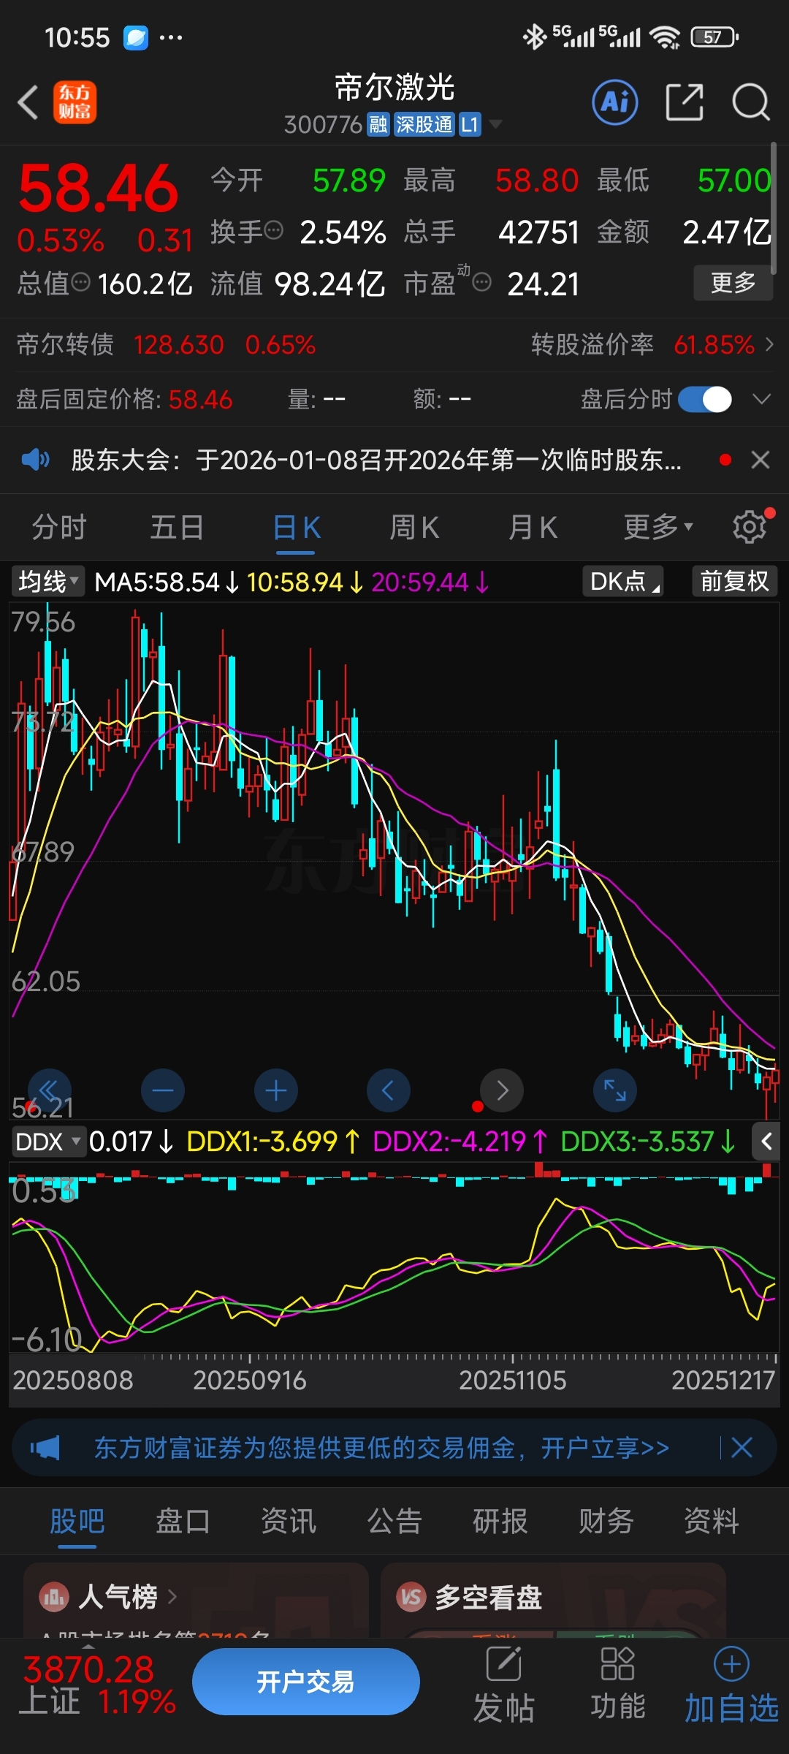The height and width of the screenshot is (1754, 789).
Task: Open the 资料 tab
Action: tap(712, 1522)
